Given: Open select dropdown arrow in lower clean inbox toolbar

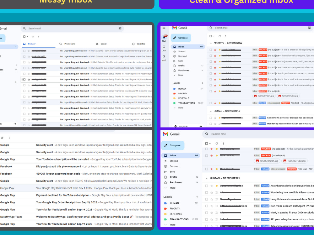Looking at the screenshot, I should [210, 144].
